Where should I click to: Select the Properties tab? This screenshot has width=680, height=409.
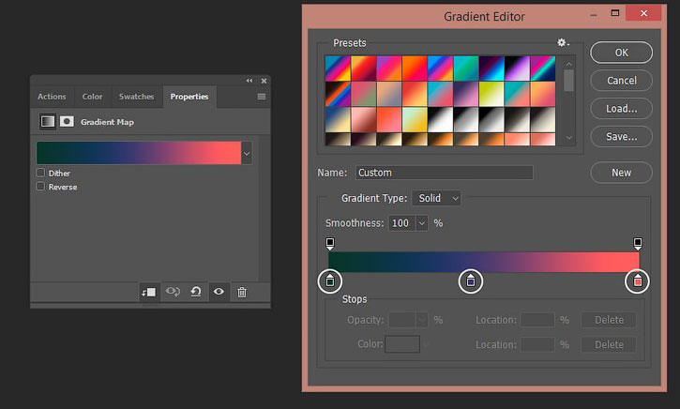coord(189,97)
